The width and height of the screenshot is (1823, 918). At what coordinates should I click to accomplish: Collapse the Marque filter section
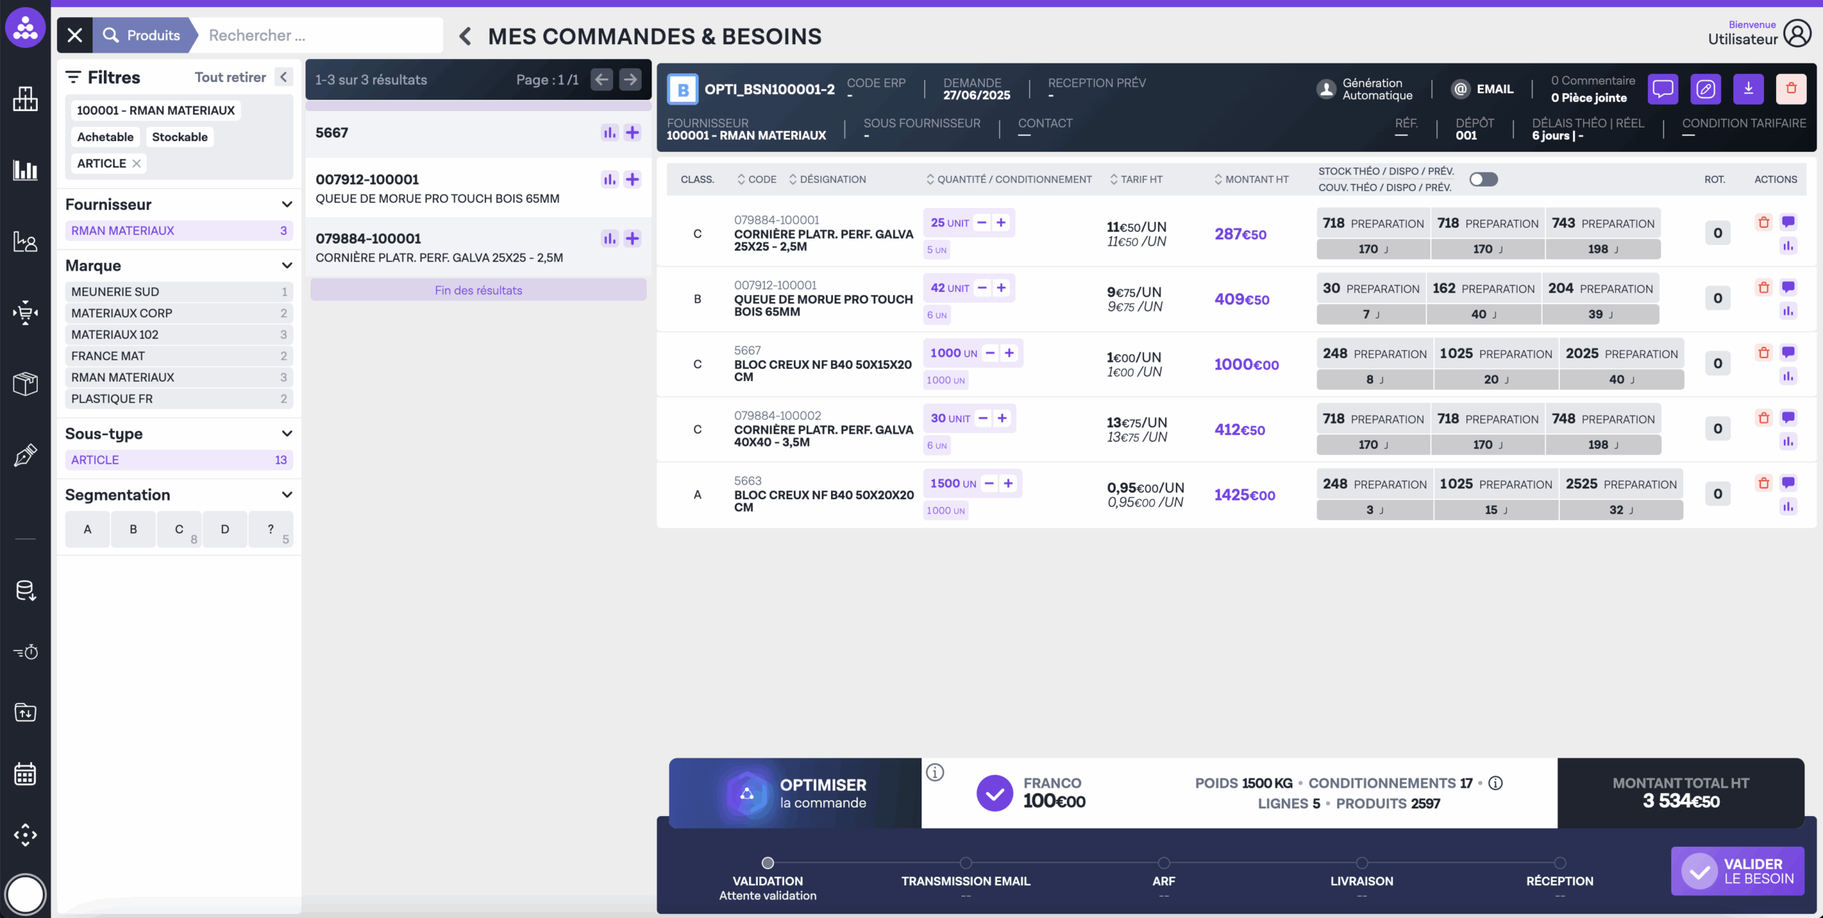(x=287, y=266)
